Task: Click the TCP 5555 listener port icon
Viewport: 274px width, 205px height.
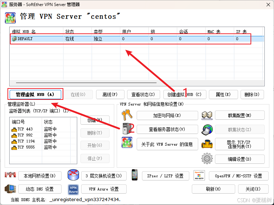Action: 14,147
